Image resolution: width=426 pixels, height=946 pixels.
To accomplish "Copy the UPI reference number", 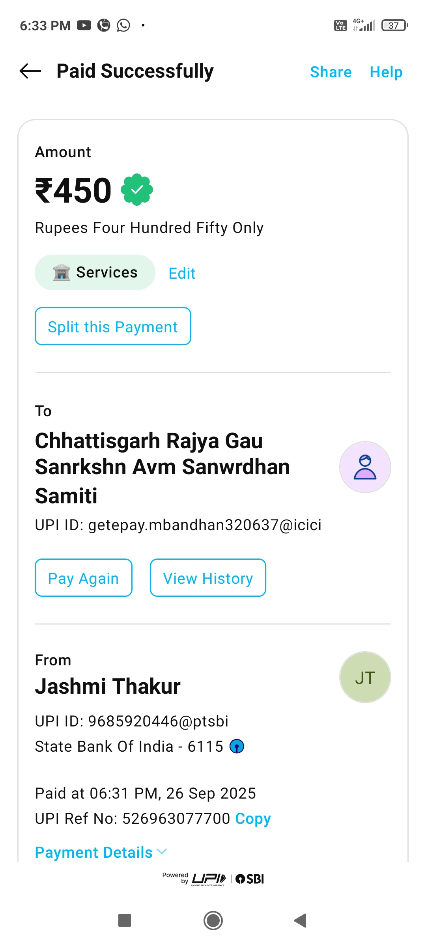I will click(253, 819).
